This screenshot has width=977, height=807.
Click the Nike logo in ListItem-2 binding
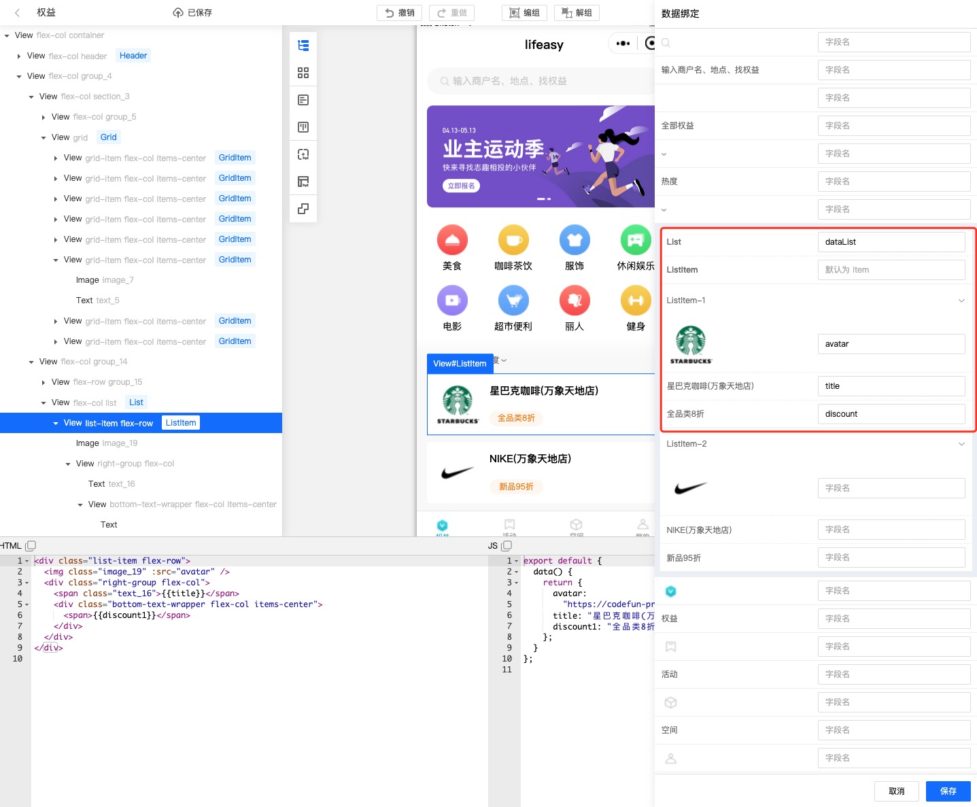[x=691, y=488]
